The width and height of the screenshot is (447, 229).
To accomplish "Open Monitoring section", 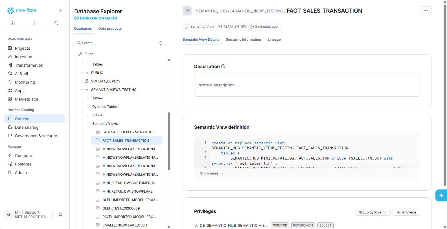I will 34,82.
